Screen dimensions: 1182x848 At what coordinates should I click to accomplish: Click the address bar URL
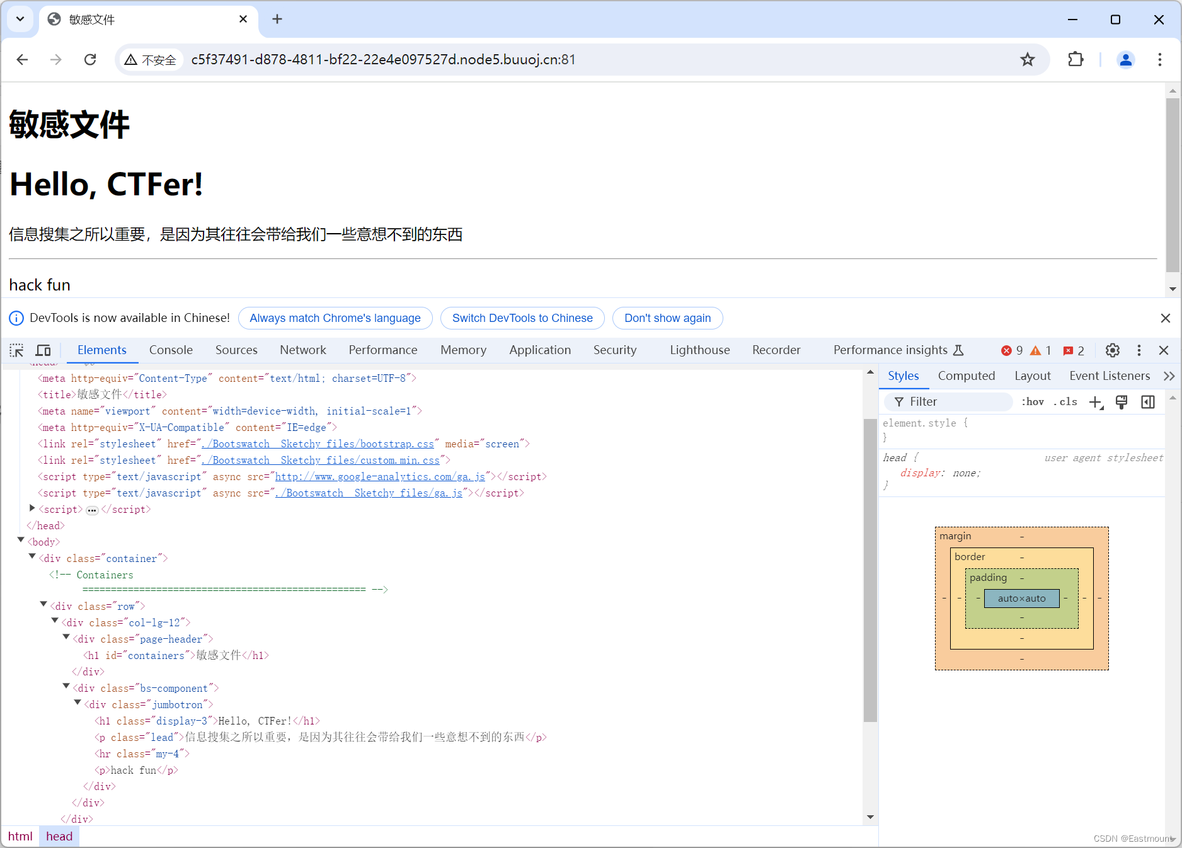(383, 60)
